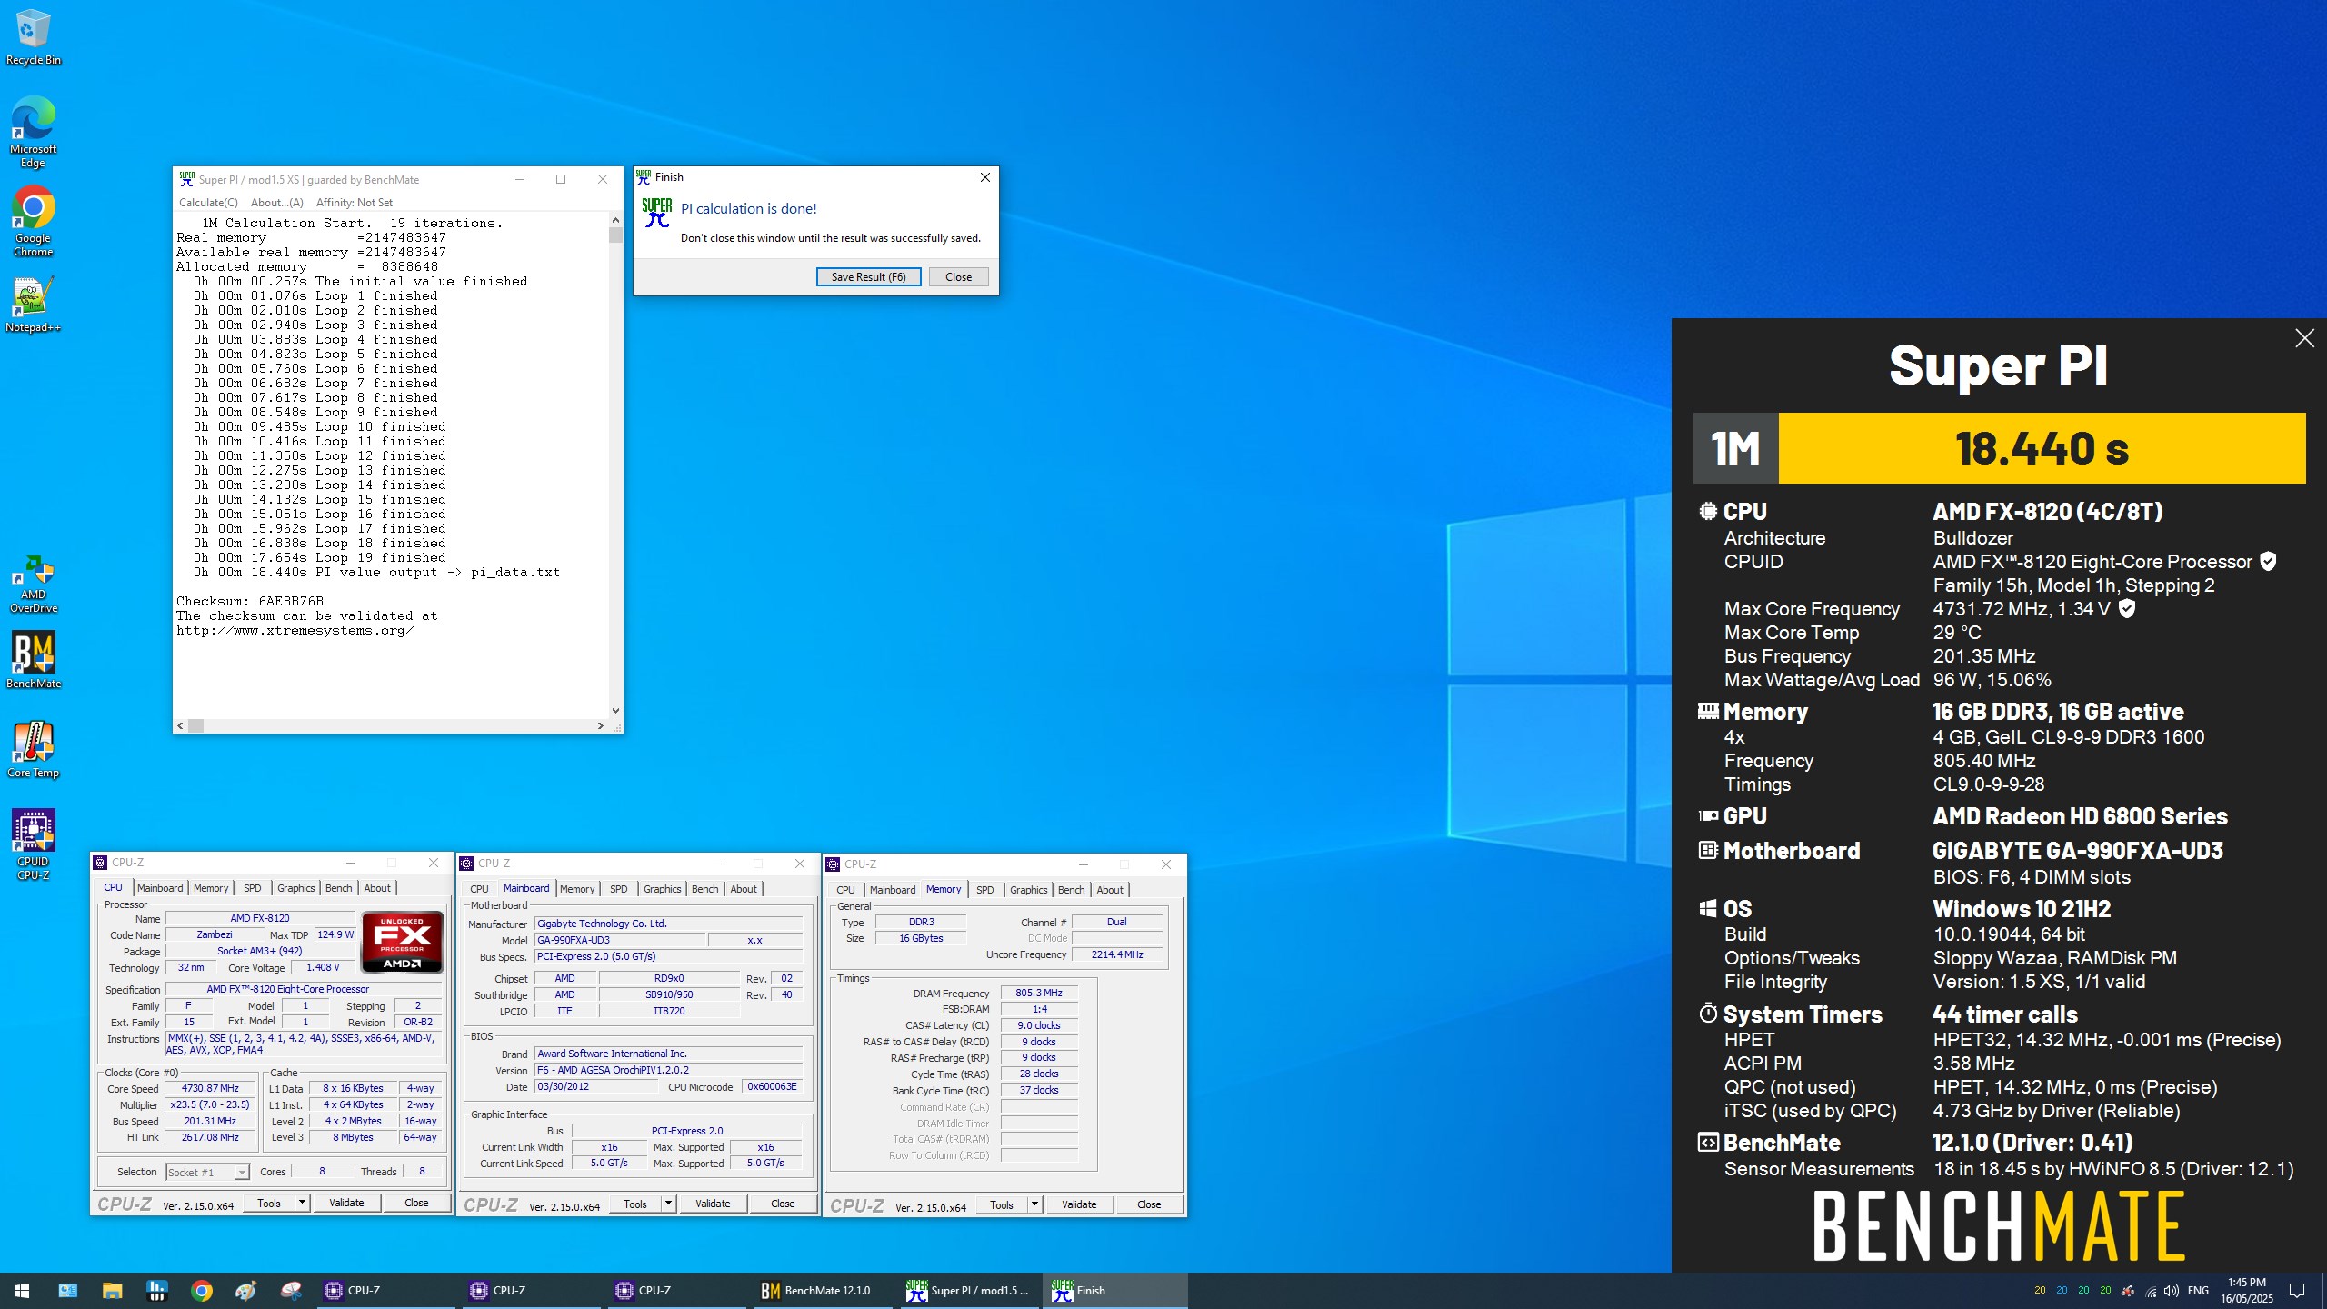Click the Checksum: 6AE8B76B line

tap(250, 601)
